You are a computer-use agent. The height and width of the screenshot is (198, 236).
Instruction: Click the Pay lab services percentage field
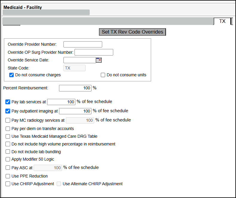[x=61, y=102]
